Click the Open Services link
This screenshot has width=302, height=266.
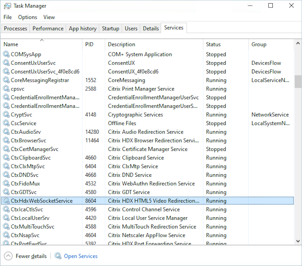coord(80,256)
